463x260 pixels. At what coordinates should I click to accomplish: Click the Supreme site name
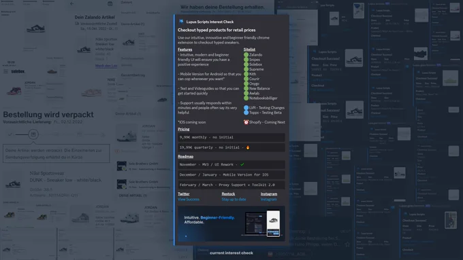click(x=256, y=69)
